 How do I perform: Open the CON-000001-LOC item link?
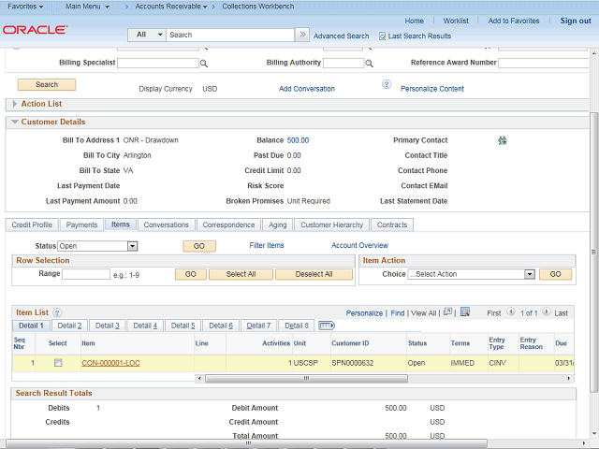tap(111, 363)
